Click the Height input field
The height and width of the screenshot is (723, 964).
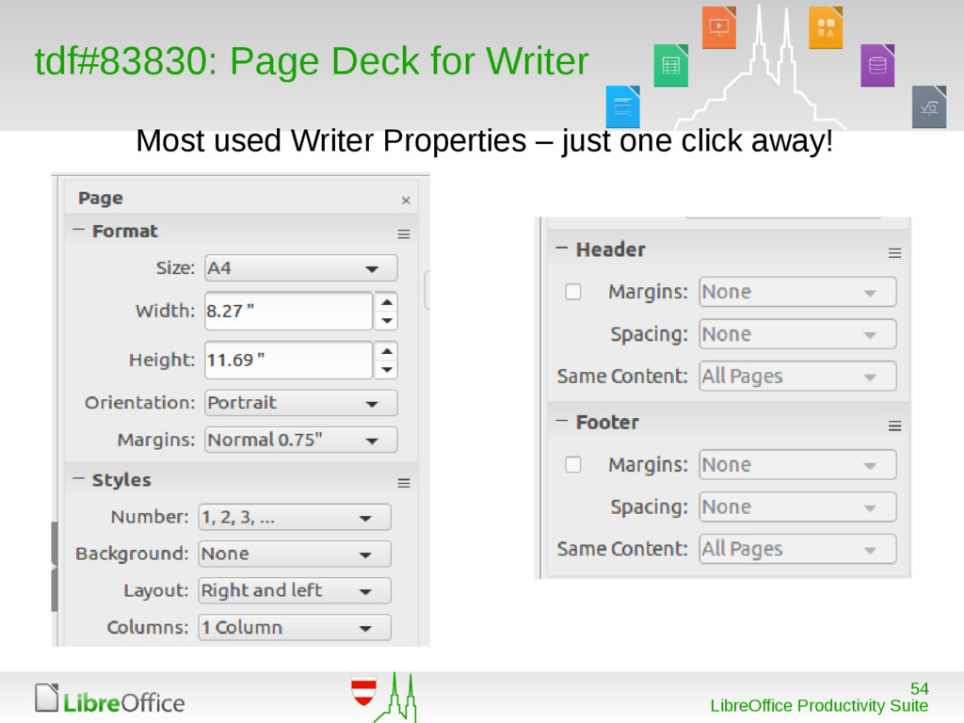pyautogui.click(x=288, y=360)
